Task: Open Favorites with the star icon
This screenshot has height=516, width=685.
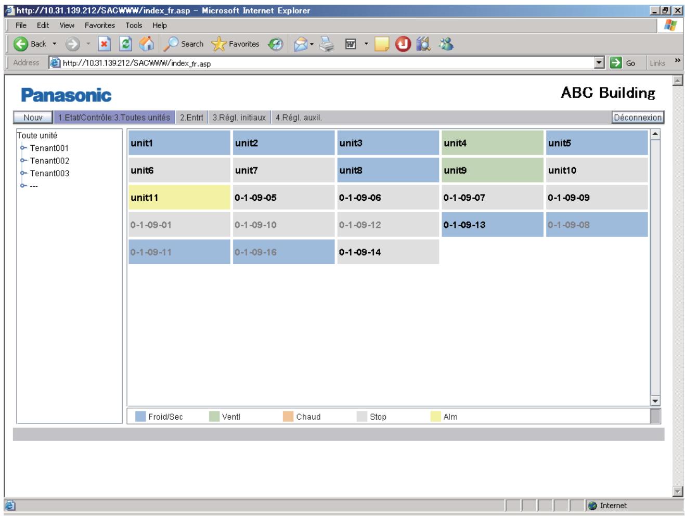Action: 219,44
